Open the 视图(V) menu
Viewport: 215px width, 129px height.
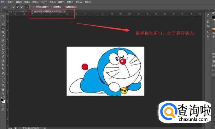(x=70, y=2)
